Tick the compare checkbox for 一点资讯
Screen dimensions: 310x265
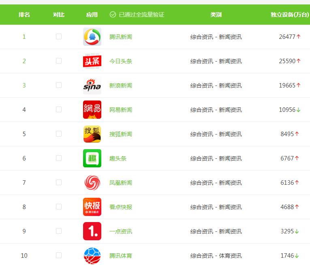click(x=59, y=231)
